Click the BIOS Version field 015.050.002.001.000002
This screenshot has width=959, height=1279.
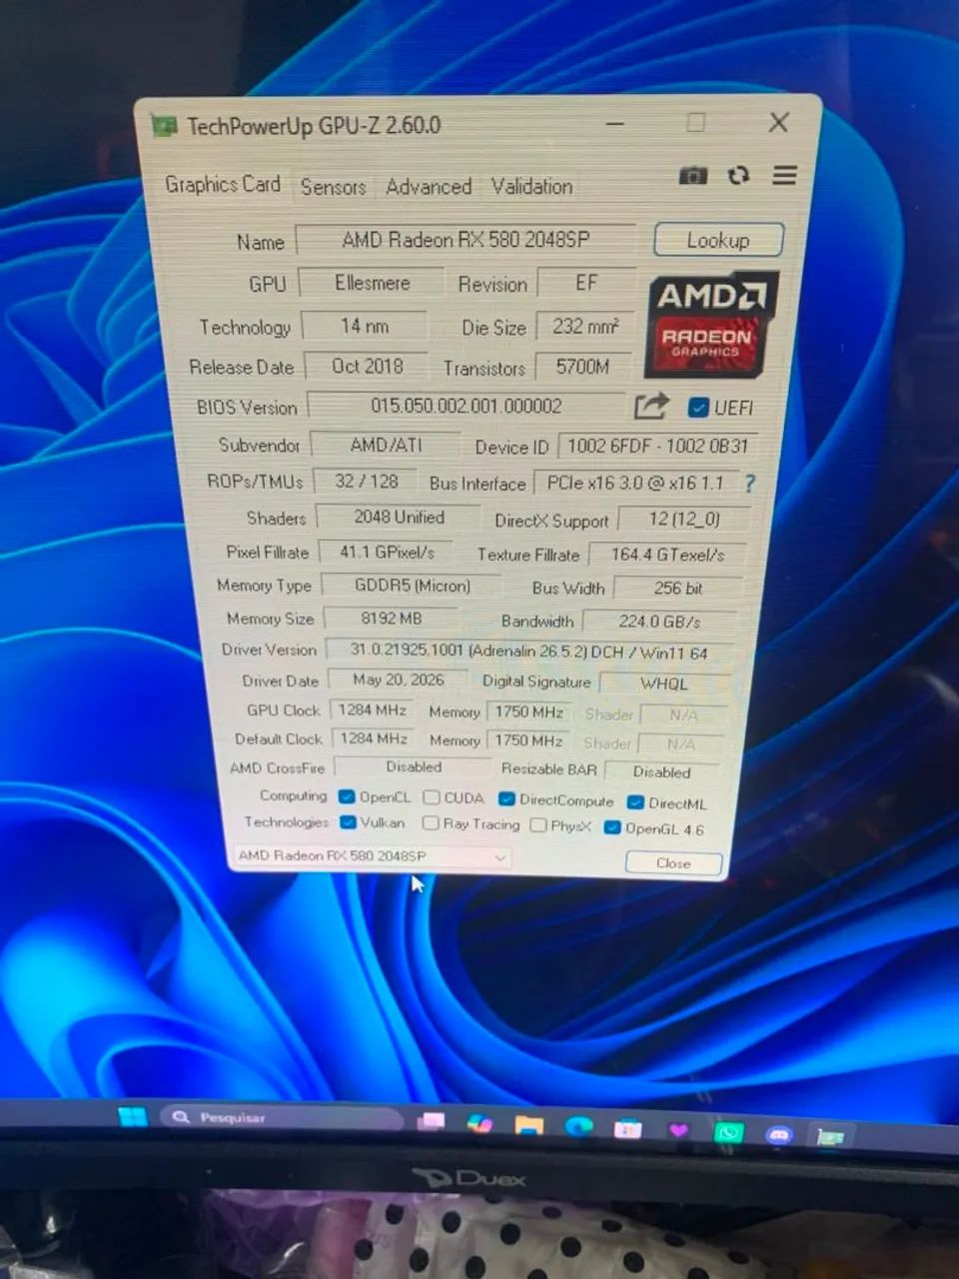pyautogui.click(x=467, y=406)
